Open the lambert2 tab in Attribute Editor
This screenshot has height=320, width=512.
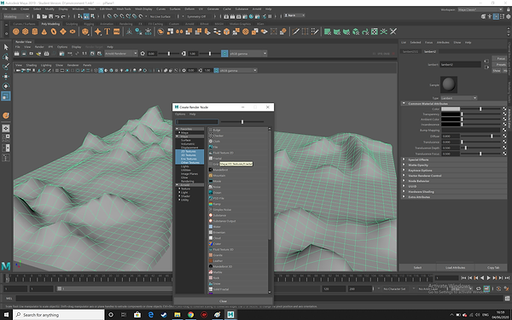(x=430, y=51)
